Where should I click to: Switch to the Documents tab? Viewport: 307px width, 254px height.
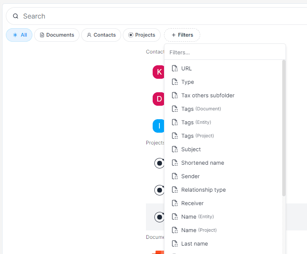click(x=57, y=35)
